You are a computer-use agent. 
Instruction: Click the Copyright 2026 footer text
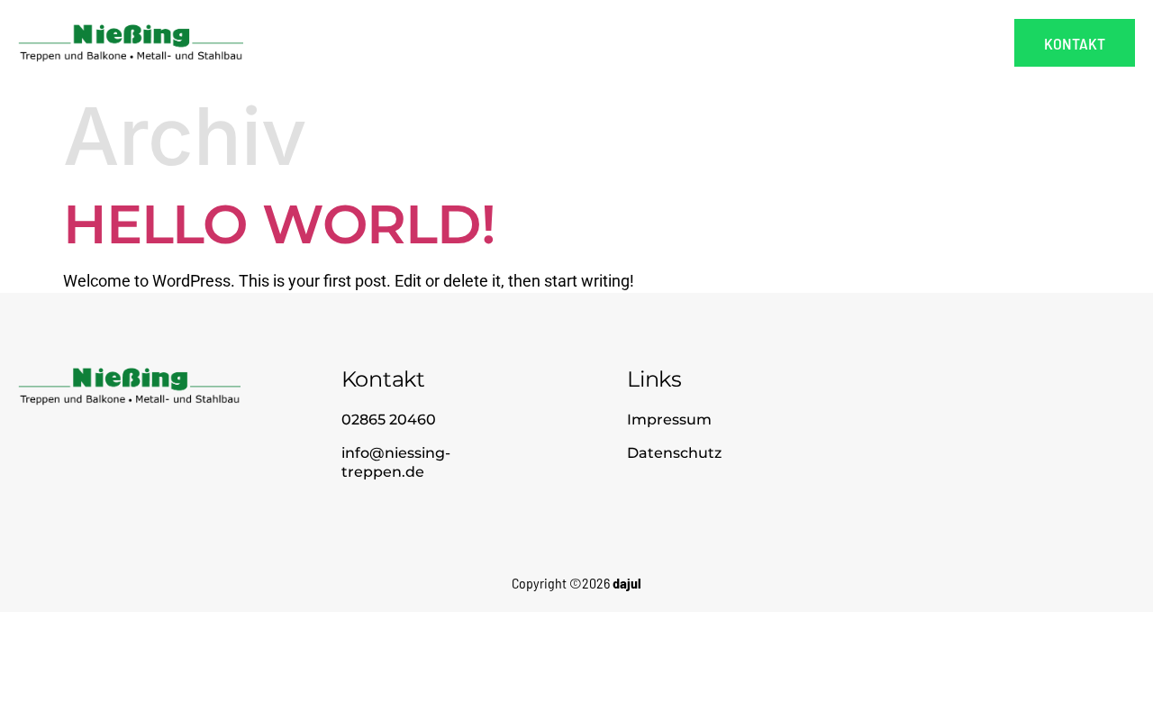click(x=561, y=583)
